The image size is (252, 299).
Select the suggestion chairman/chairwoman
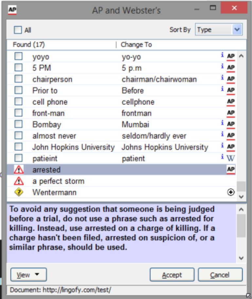(159, 79)
